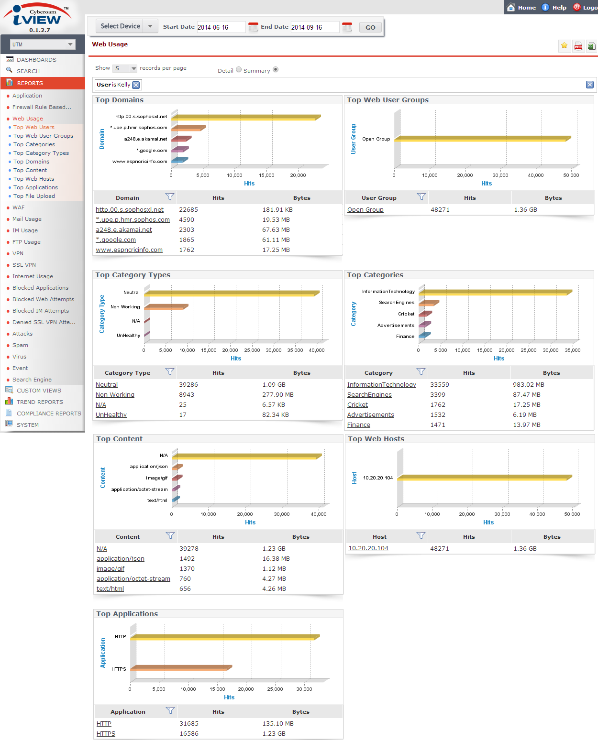This screenshot has height=740, width=598.
Task: Filter the Category column in Top Categories
Action: coord(421,372)
